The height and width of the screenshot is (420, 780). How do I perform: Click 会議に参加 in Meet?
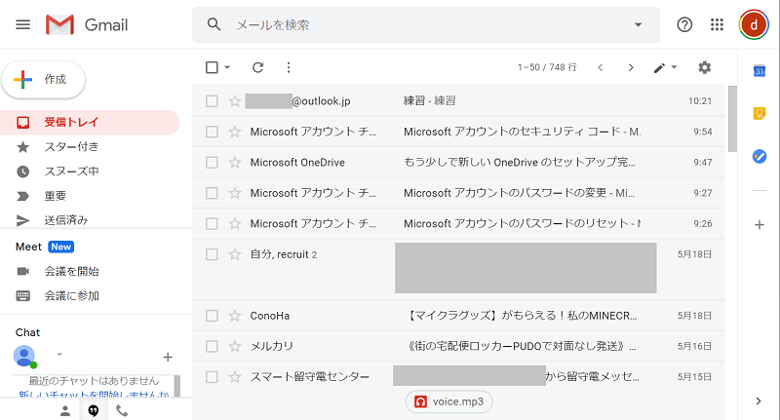71,295
